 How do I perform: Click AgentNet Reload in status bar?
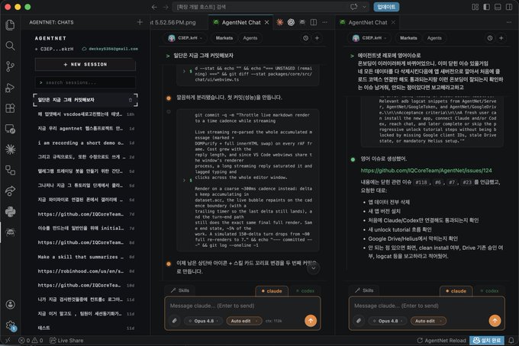click(441, 341)
